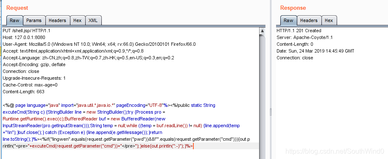This screenshot has width=388, height=159.
Task: Click the Content-Length: 663 line
Action: 23,92
